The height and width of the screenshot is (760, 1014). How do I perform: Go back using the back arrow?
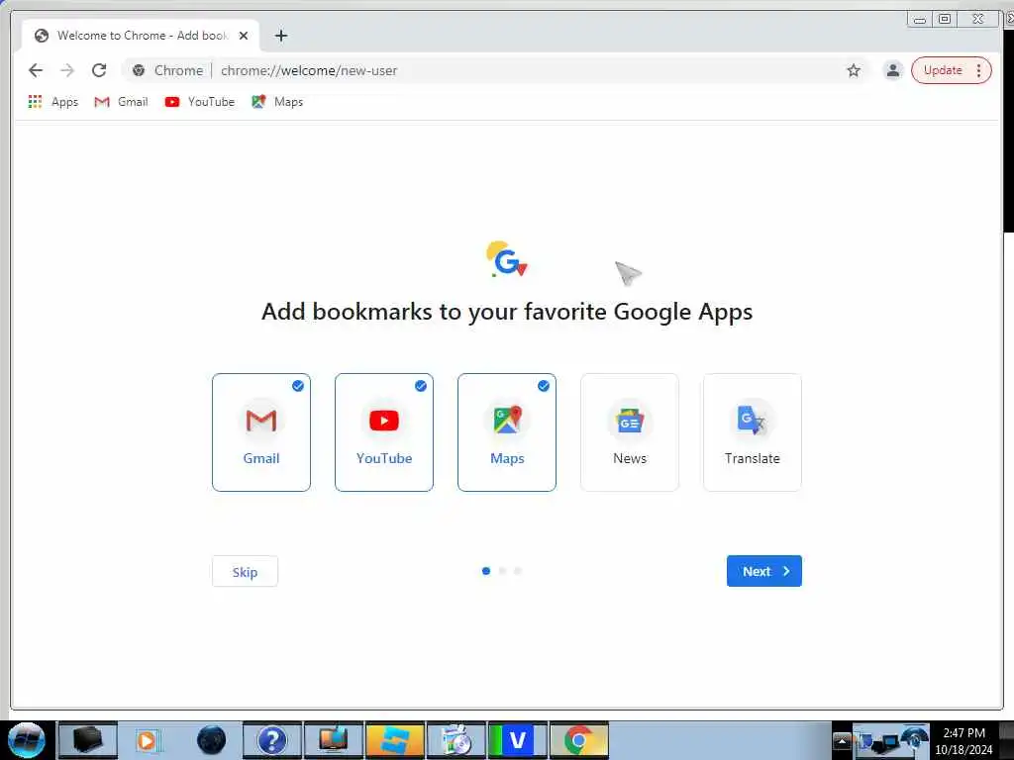[36, 70]
